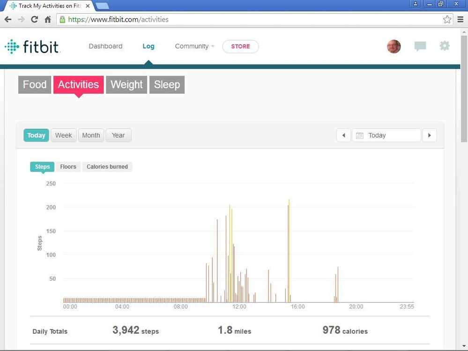468x351 pixels.
Task: Open the browser home page icon
Action: pos(47,20)
